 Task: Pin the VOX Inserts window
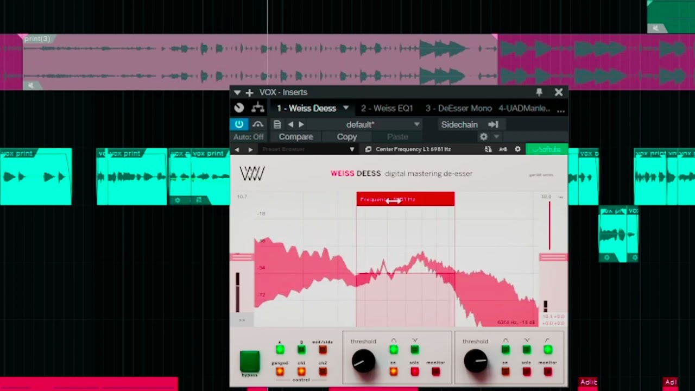pyautogui.click(x=539, y=92)
